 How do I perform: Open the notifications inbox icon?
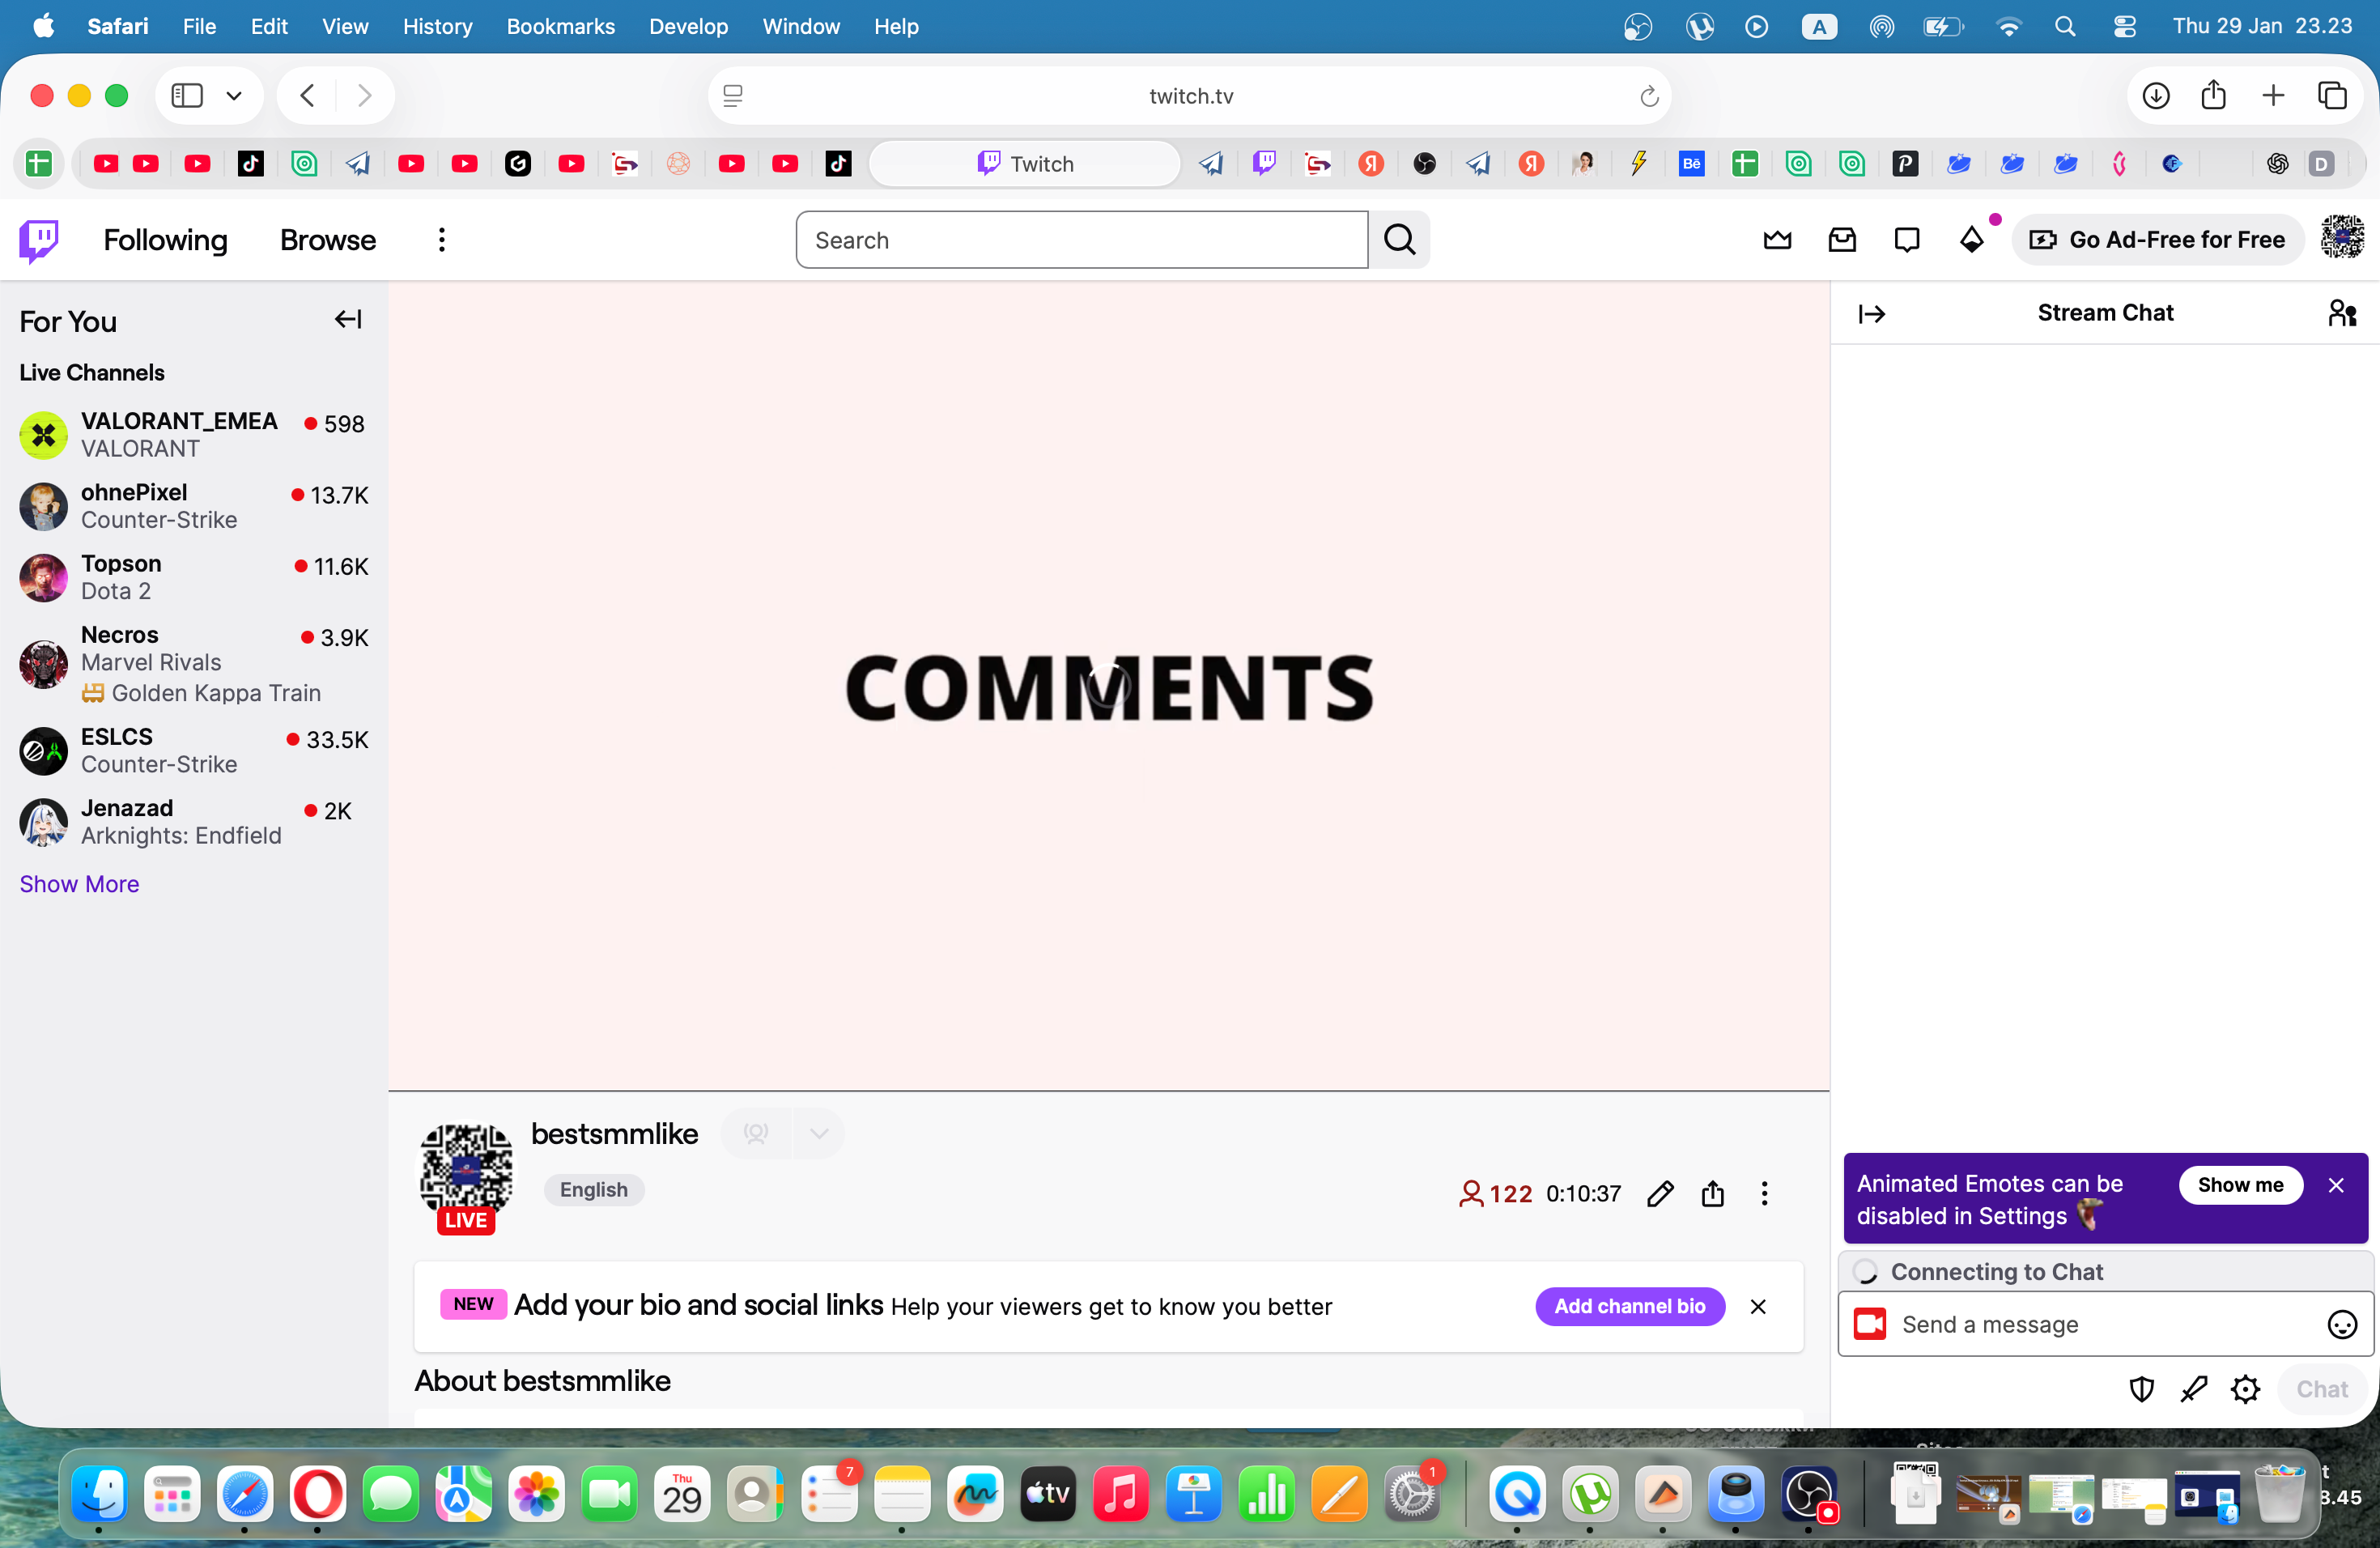[1842, 240]
